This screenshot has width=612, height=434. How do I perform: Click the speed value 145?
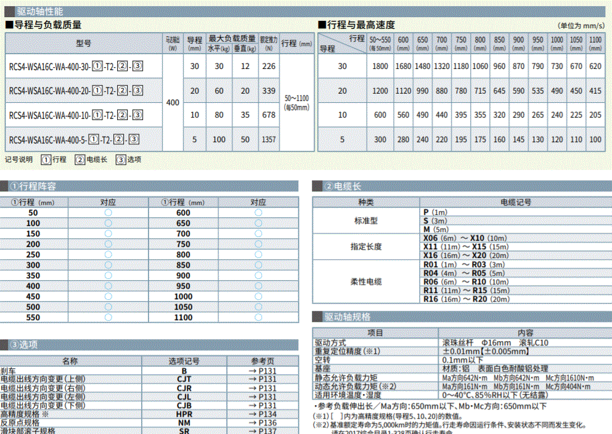pyautogui.click(x=518, y=140)
